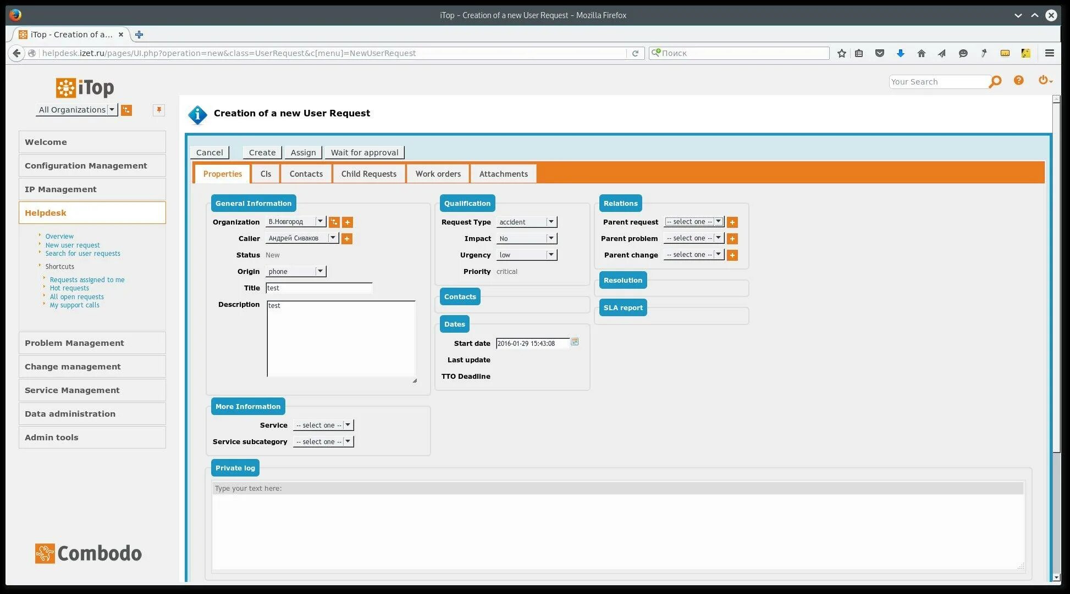This screenshot has width=1070, height=594.
Task: Open the Service select dropdown
Action: tap(323, 425)
